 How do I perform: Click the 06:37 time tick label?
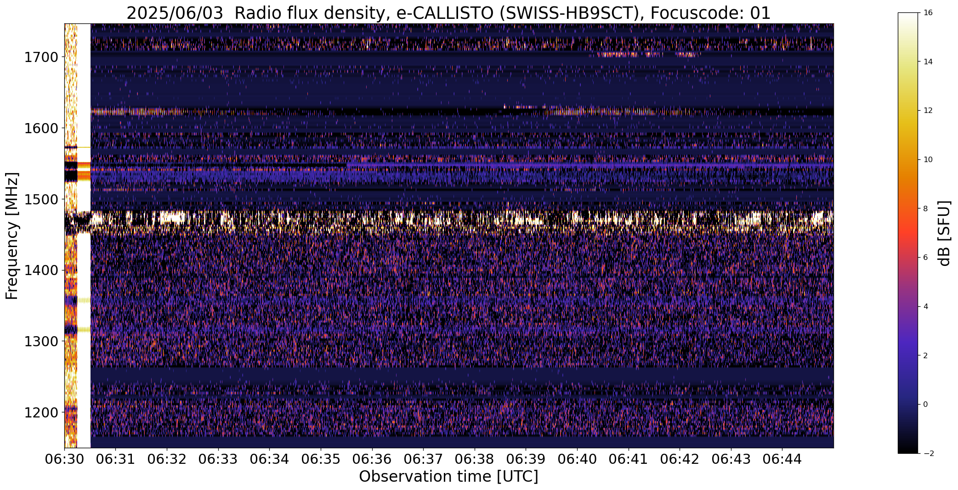[423, 459]
